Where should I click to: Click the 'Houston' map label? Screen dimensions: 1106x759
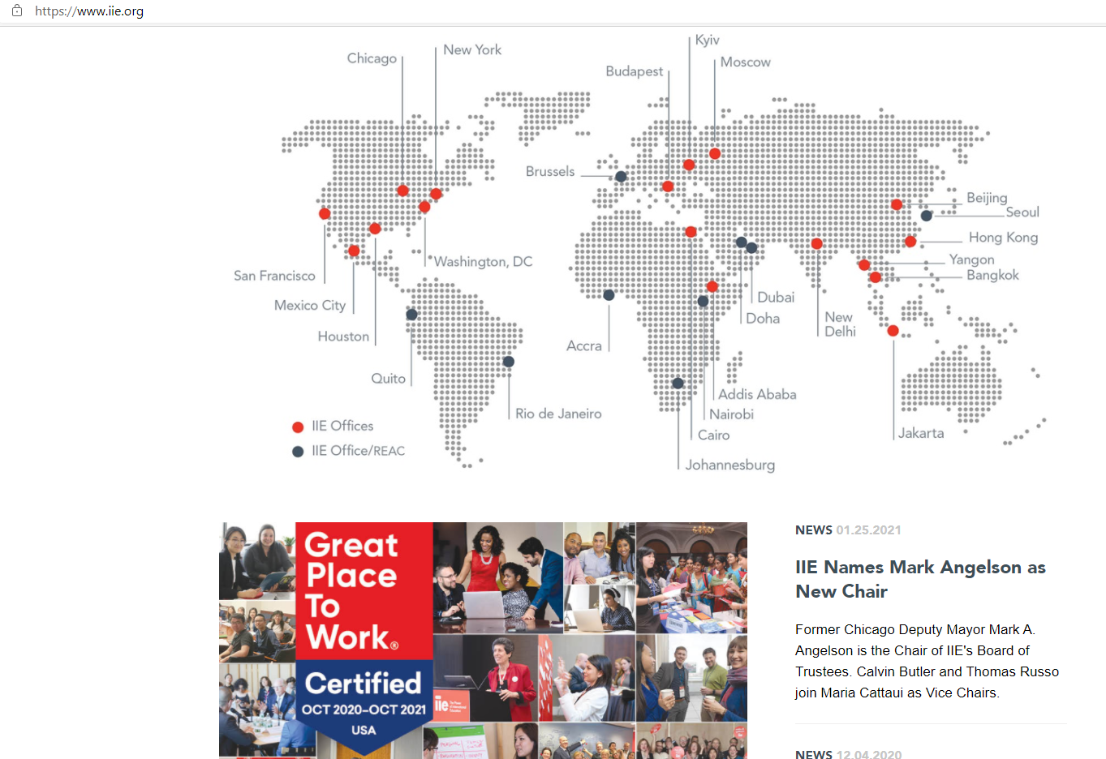[x=343, y=337]
